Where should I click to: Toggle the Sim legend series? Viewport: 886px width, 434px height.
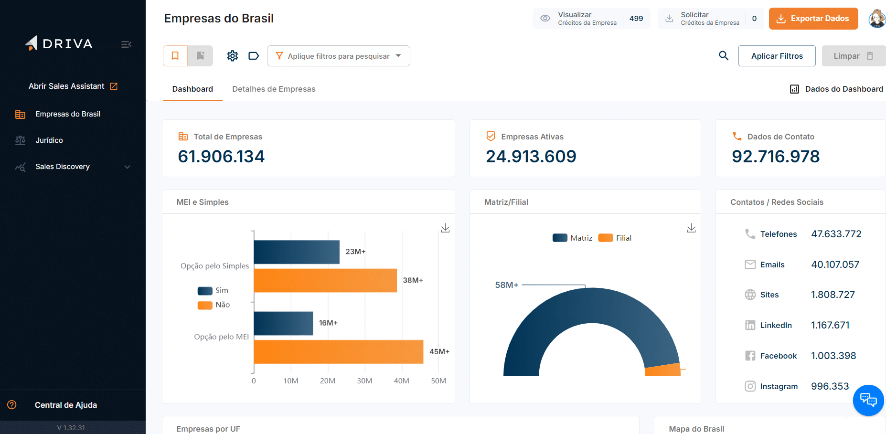click(213, 291)
